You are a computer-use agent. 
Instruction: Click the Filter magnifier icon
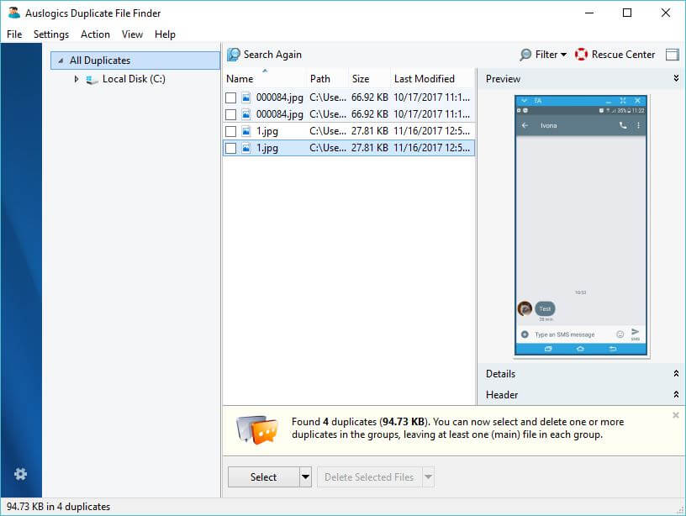point(526,55)
